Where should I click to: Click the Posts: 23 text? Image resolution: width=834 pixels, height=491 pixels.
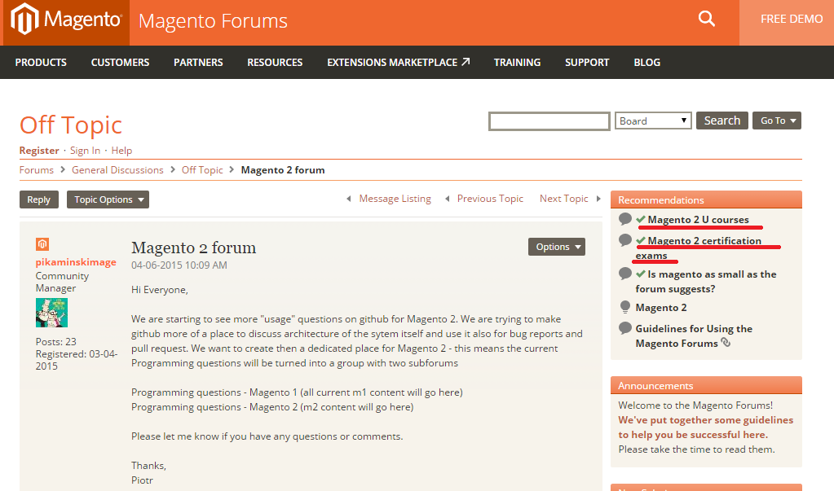pyautogui.click(x=56, y=342)
